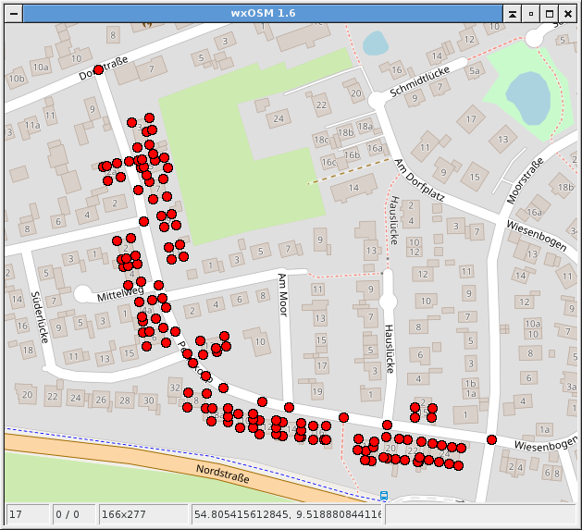
Task: Click the small blue pond at top center
Action: coord(375,43)
